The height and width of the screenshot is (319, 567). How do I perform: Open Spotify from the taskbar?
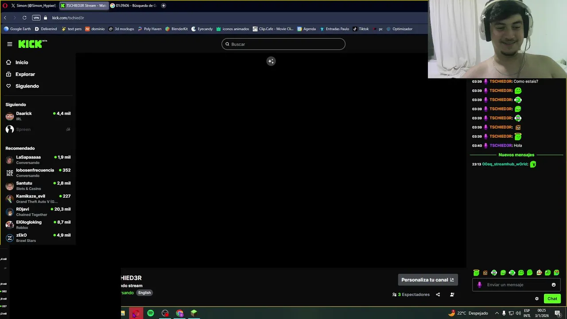click(x=151, y=313)
